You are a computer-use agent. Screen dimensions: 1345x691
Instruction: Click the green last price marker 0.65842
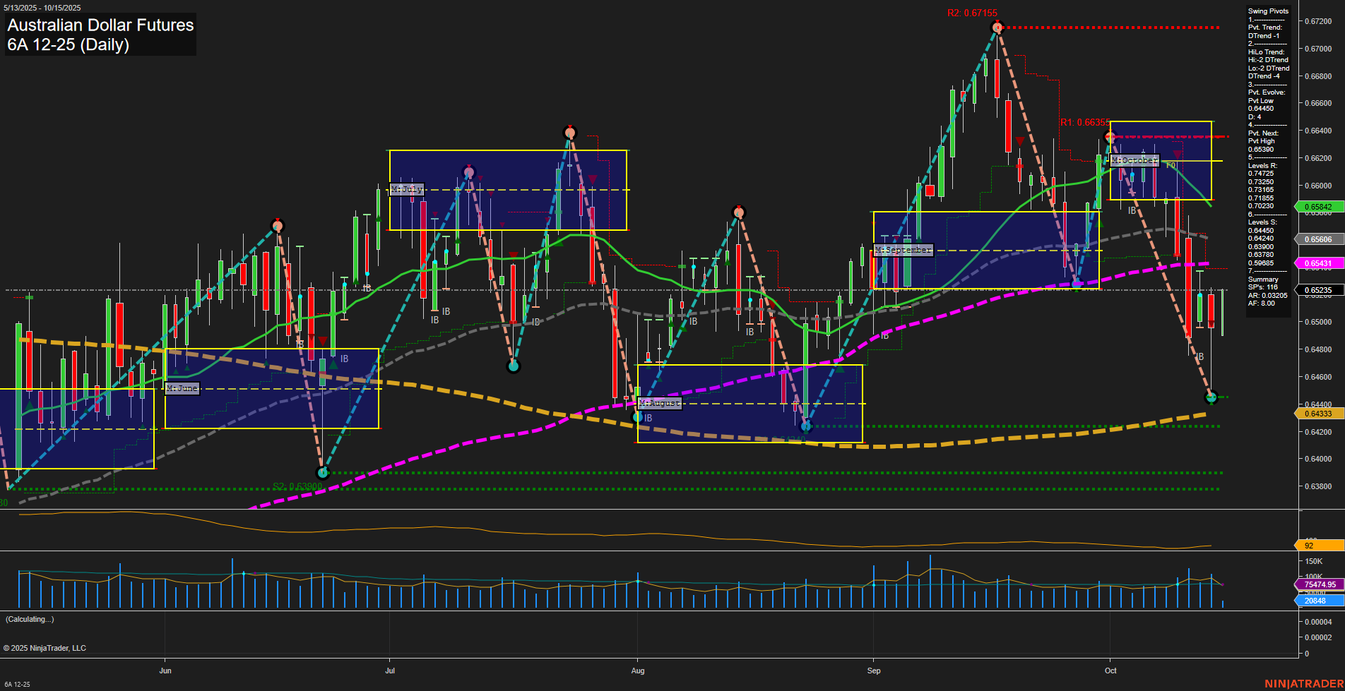click(x=1318, y=206)
